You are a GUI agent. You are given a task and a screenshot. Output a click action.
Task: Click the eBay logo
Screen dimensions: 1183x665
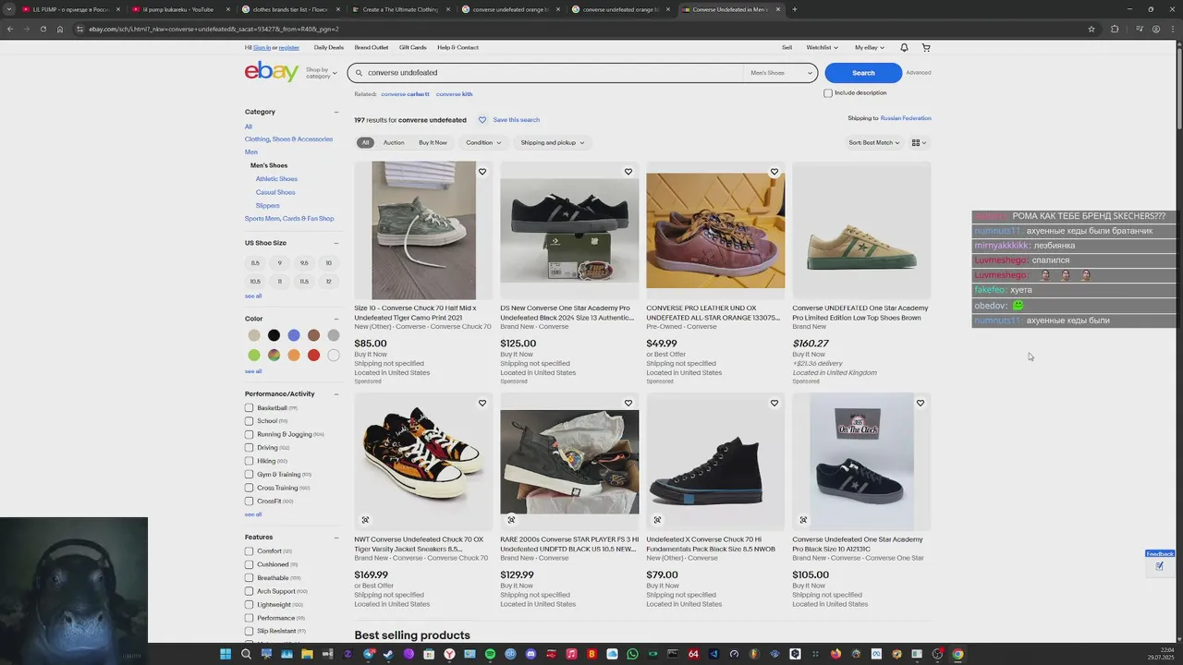[x=272, y=72]
